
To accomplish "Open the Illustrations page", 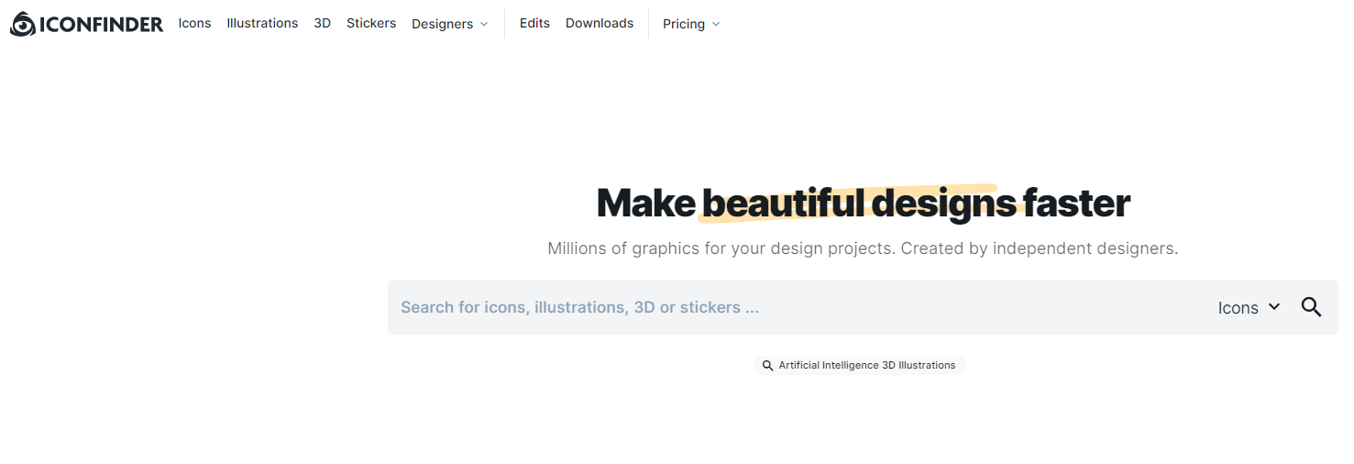I will click(x=262, y=23).
